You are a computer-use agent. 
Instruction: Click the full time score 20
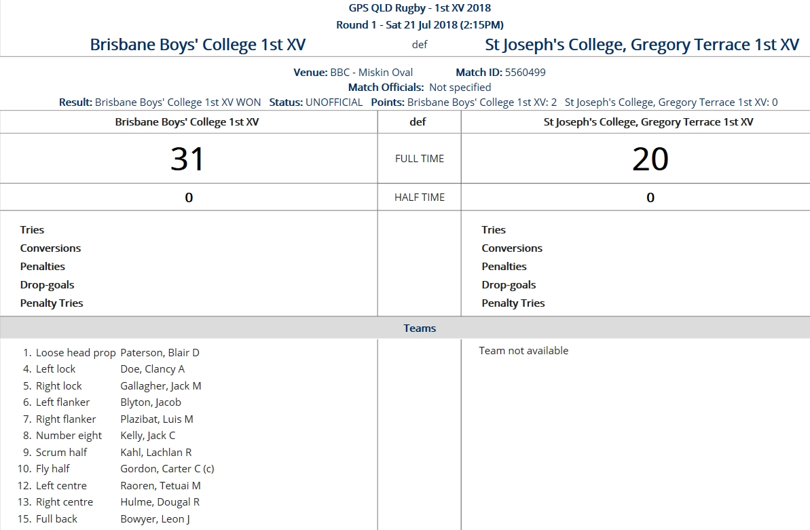tap(650, 159)
